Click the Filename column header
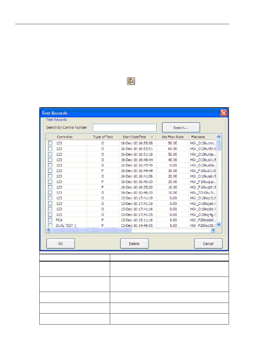 (x=198, y=137)
